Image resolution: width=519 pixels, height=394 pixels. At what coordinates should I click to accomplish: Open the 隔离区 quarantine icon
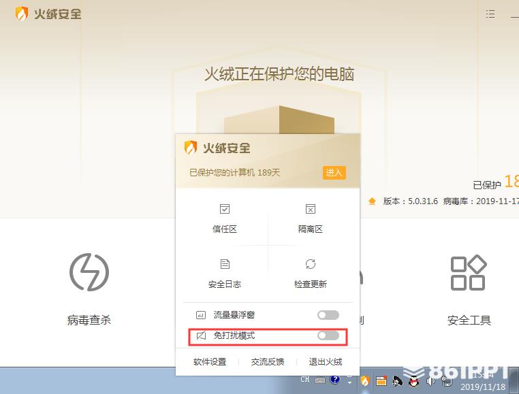click(310, 209)
